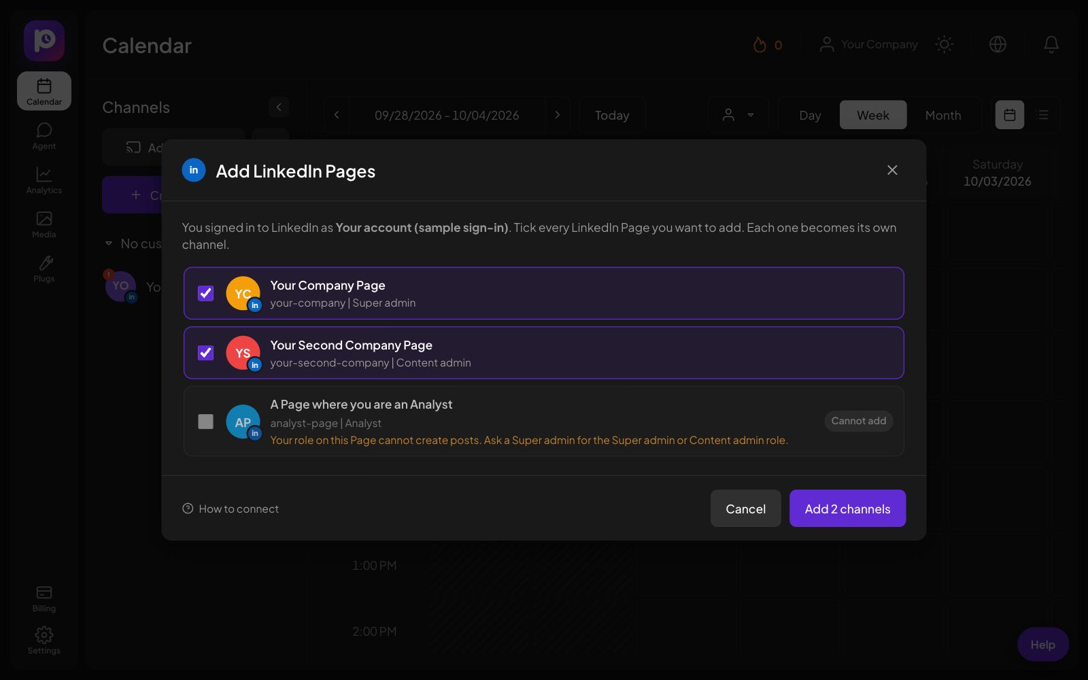Open the How to connect link
The height and width of the screenshot is (680, 1088).
[x=231, y=509]
